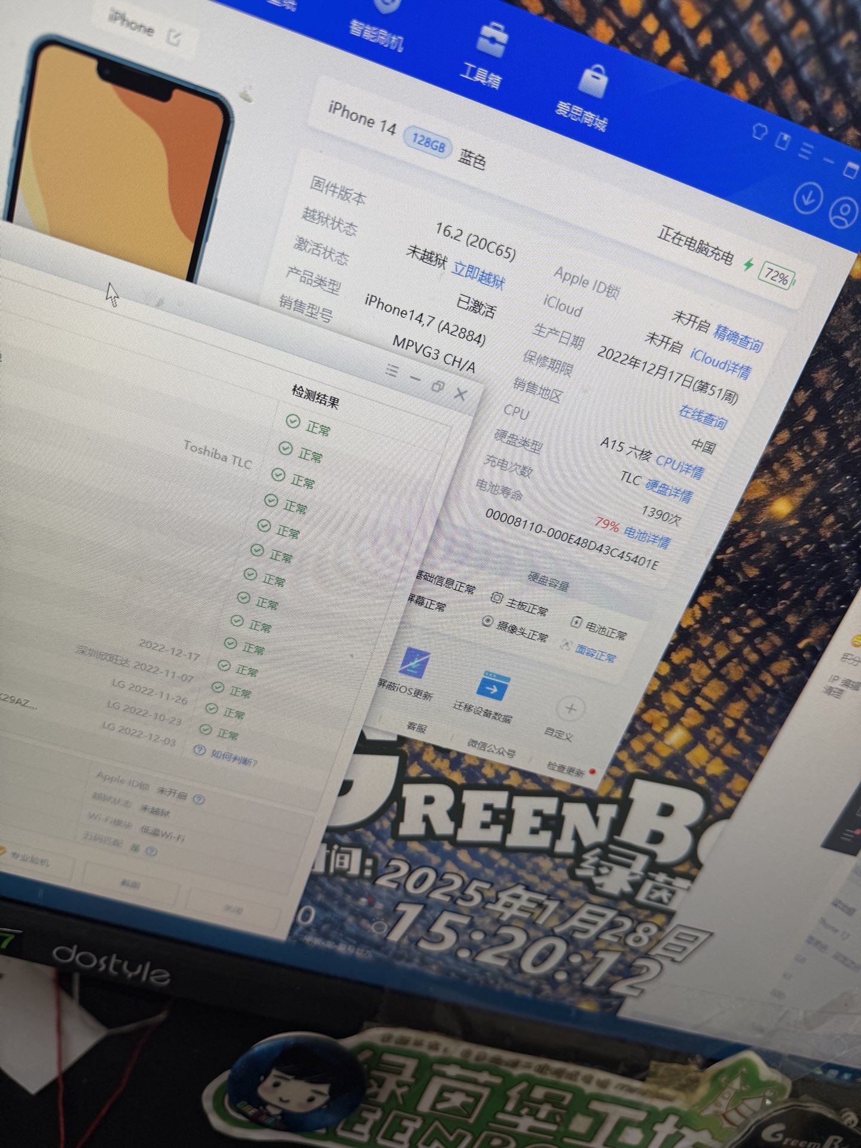Select the 2022-12-17 production date row

point(169,650)
